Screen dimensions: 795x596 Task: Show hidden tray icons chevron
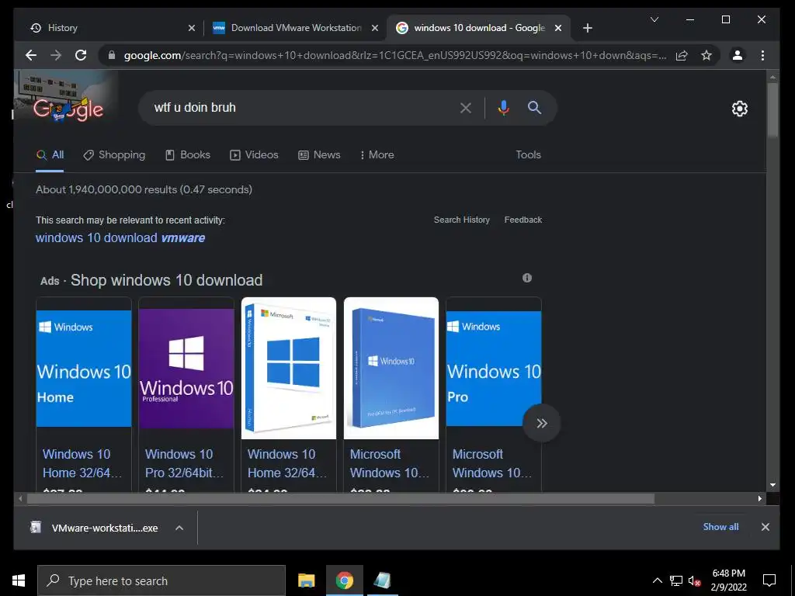(x=657, y=580)
